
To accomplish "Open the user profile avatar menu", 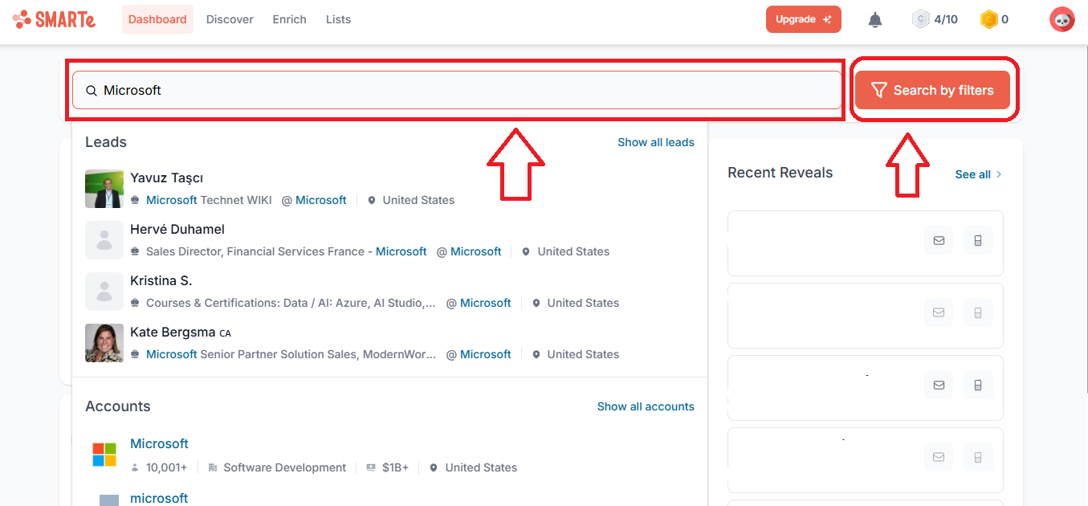I will pyautogui.click(x=1062, y=19).
